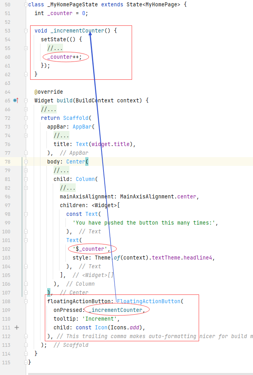Click 'Center' on the body line
The height and width of the screenshot is (375, 253).
[x=76, y=162]
